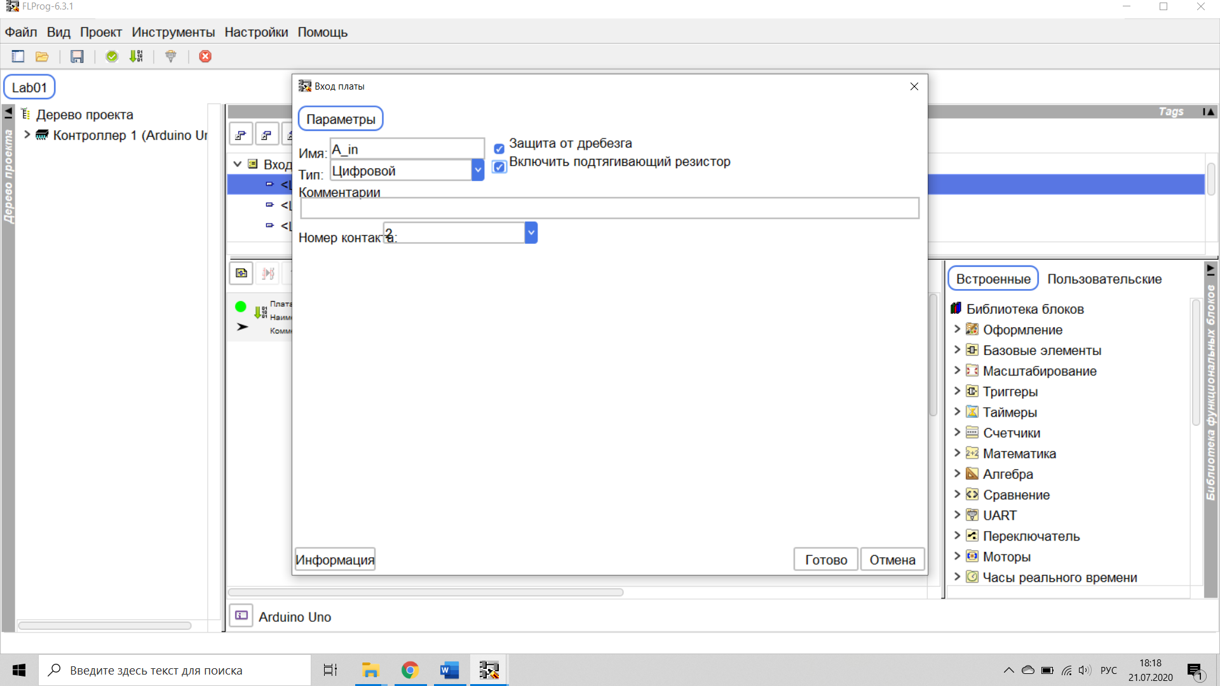
Task: Click the Готово button
Action: pyautogui.click(x=825, y=560)
